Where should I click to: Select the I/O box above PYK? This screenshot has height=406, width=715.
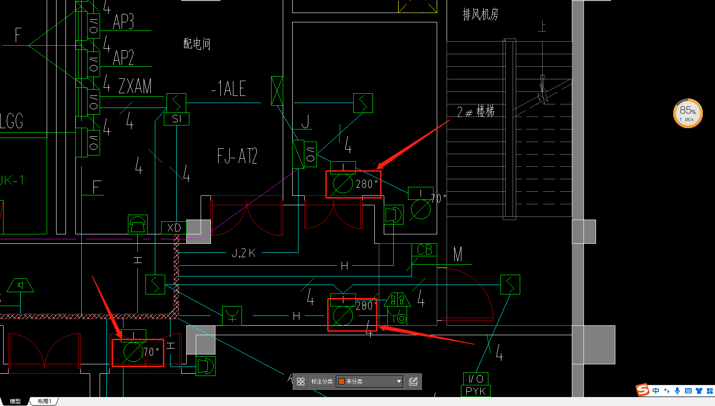pos(476,379)
